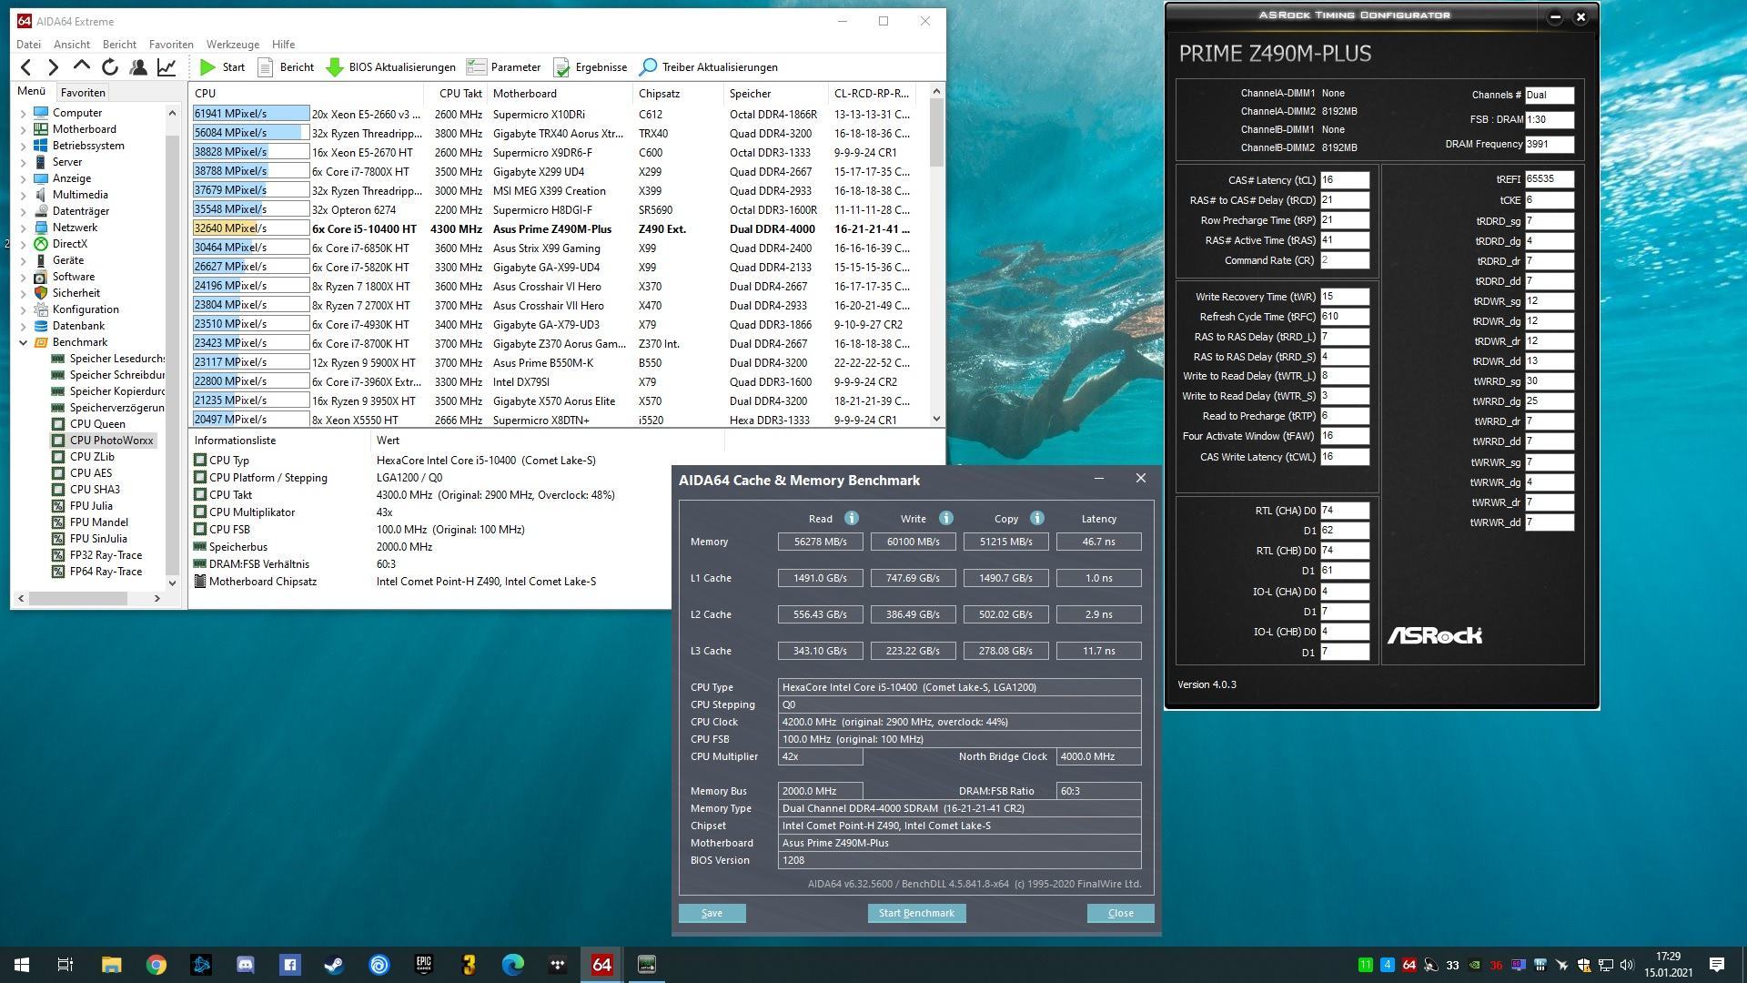Click the tREFI value field
1747x983 pixels.
coord(1550,179)
